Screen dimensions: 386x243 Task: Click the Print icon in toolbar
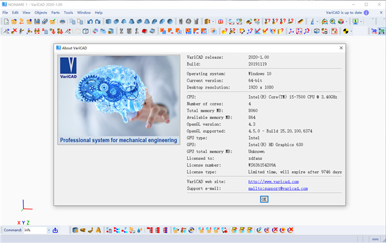coord(62,22)
